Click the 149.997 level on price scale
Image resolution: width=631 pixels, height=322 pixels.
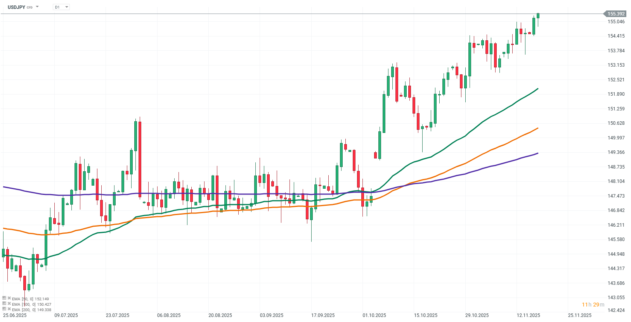pyautogui.click(x=616, y=138)
